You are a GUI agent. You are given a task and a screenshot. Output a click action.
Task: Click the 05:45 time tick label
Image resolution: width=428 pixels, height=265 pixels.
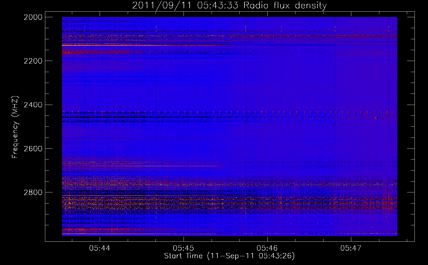coord(183,248)
